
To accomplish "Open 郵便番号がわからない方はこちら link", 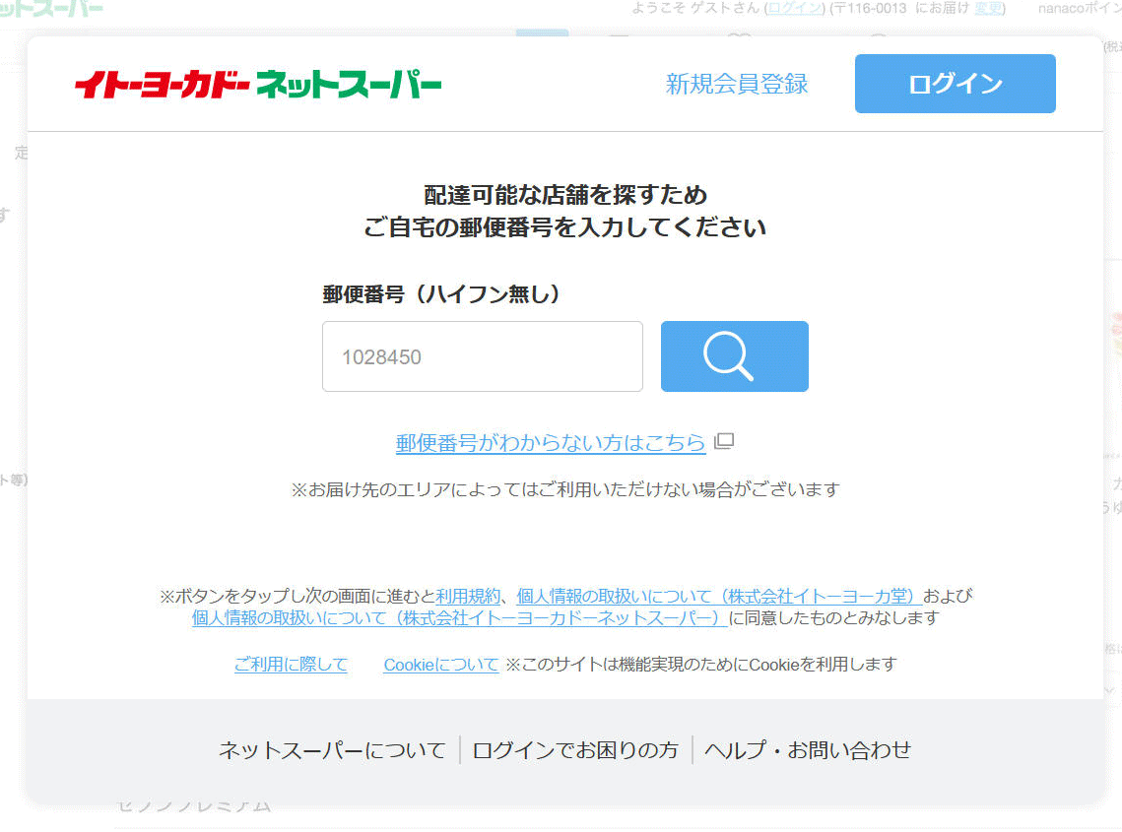I will click(x=550, y=443).
